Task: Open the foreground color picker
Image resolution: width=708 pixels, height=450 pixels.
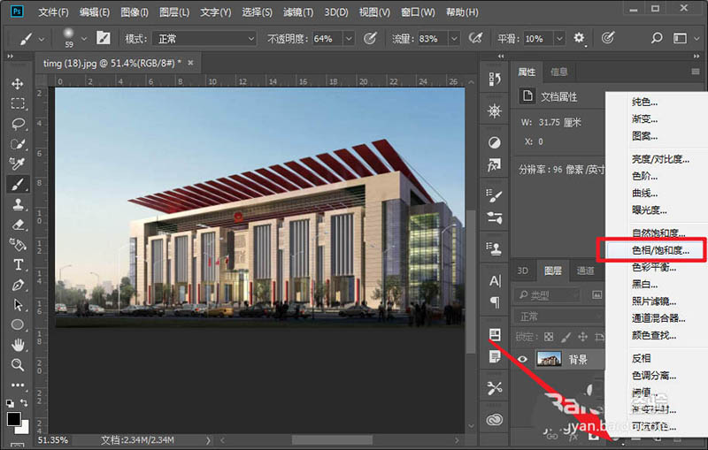Action: 13,419
